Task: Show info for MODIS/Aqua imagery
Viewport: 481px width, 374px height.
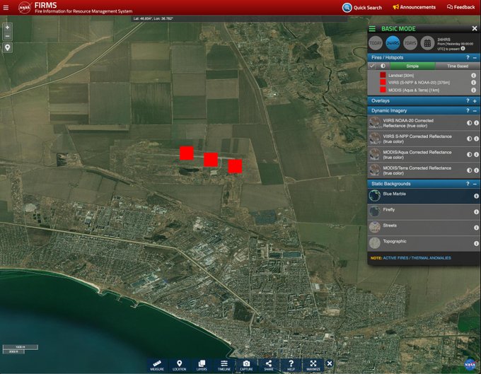Action: [476, 155]
